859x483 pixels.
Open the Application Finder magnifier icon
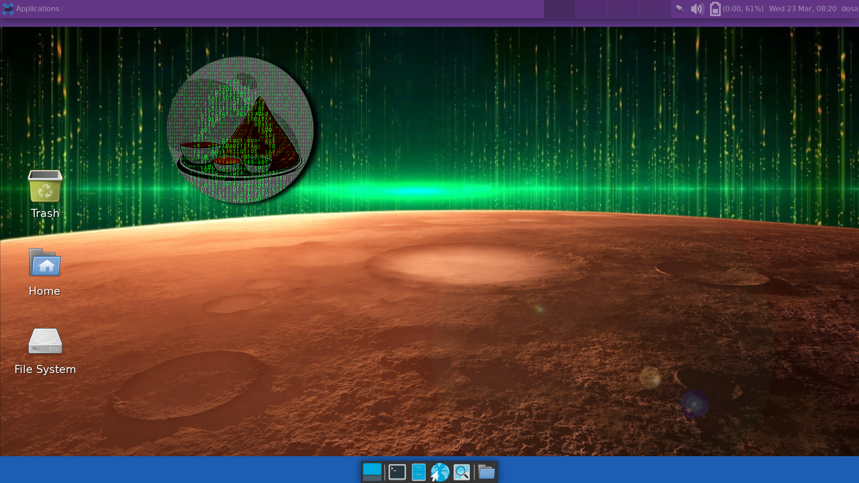point(462,472)
